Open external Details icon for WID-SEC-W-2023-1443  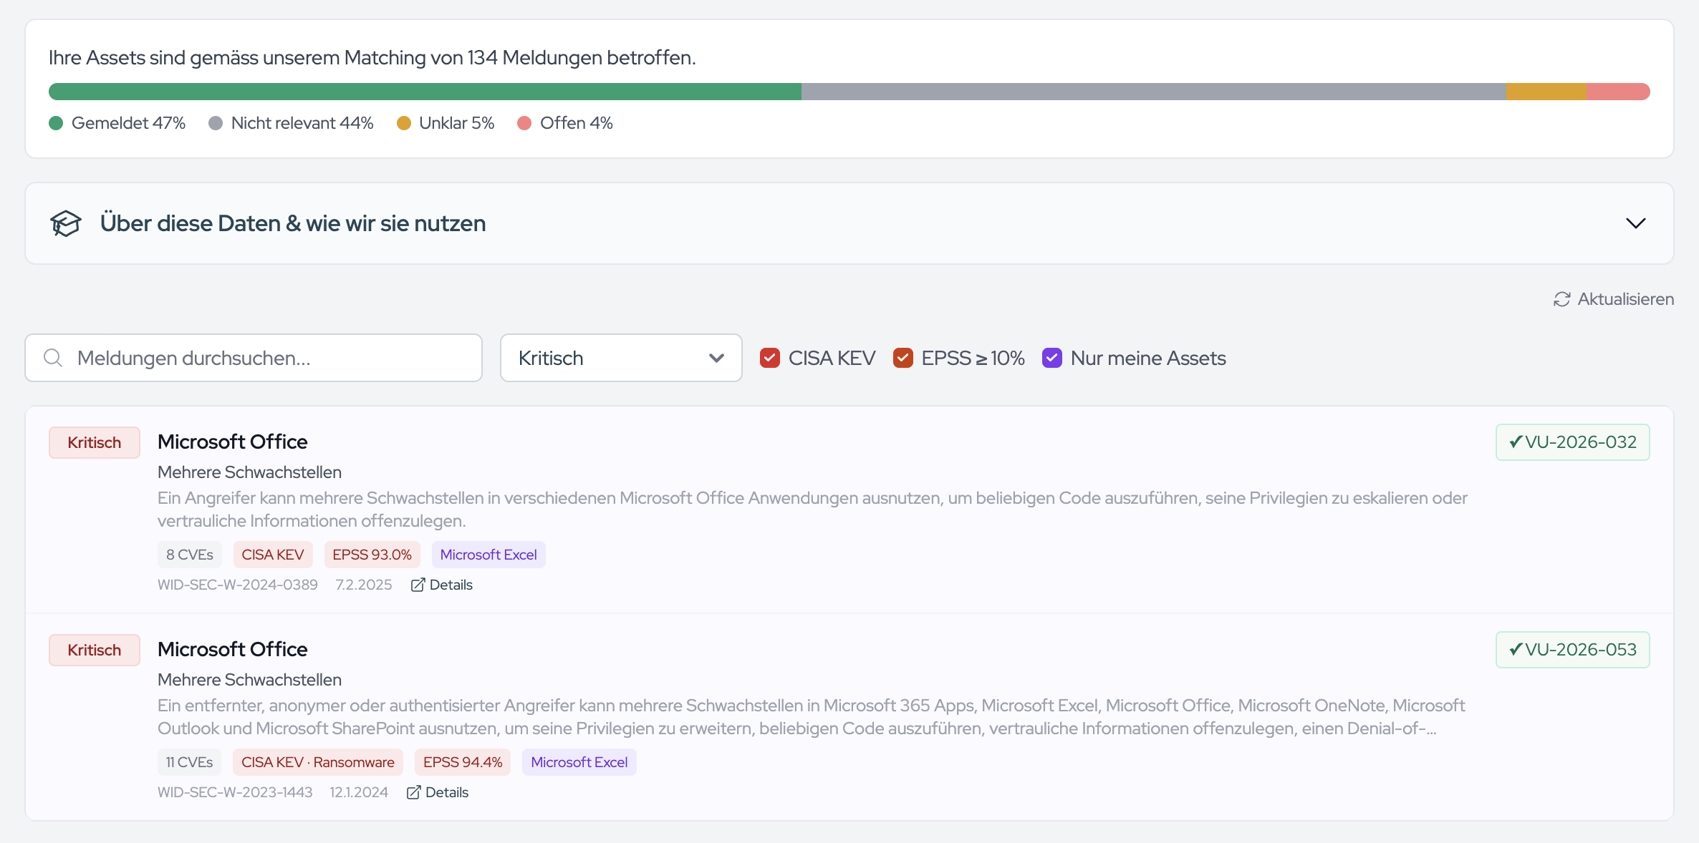click(x=413, y=792)
